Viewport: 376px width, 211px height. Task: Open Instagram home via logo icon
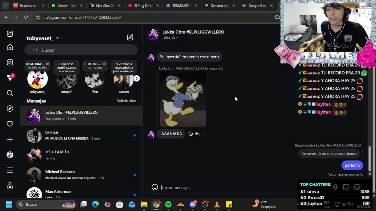pyautogui.click(x=10, y=34)
